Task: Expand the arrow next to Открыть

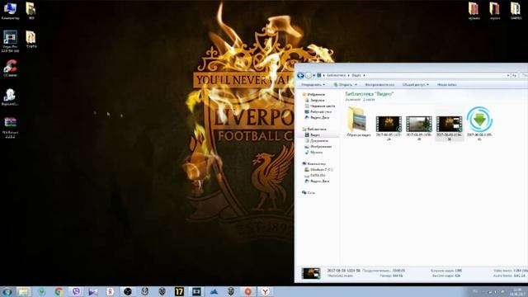Action: pos(356,85)
